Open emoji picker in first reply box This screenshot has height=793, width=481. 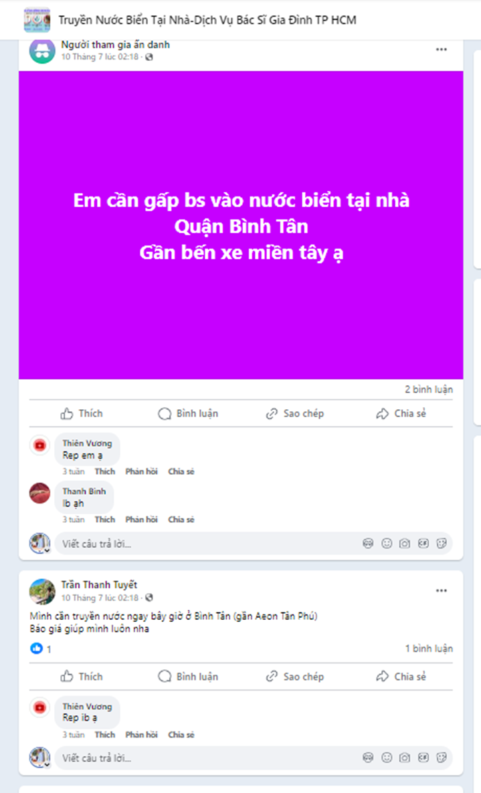pyautogui.click(x=387, y=544)
